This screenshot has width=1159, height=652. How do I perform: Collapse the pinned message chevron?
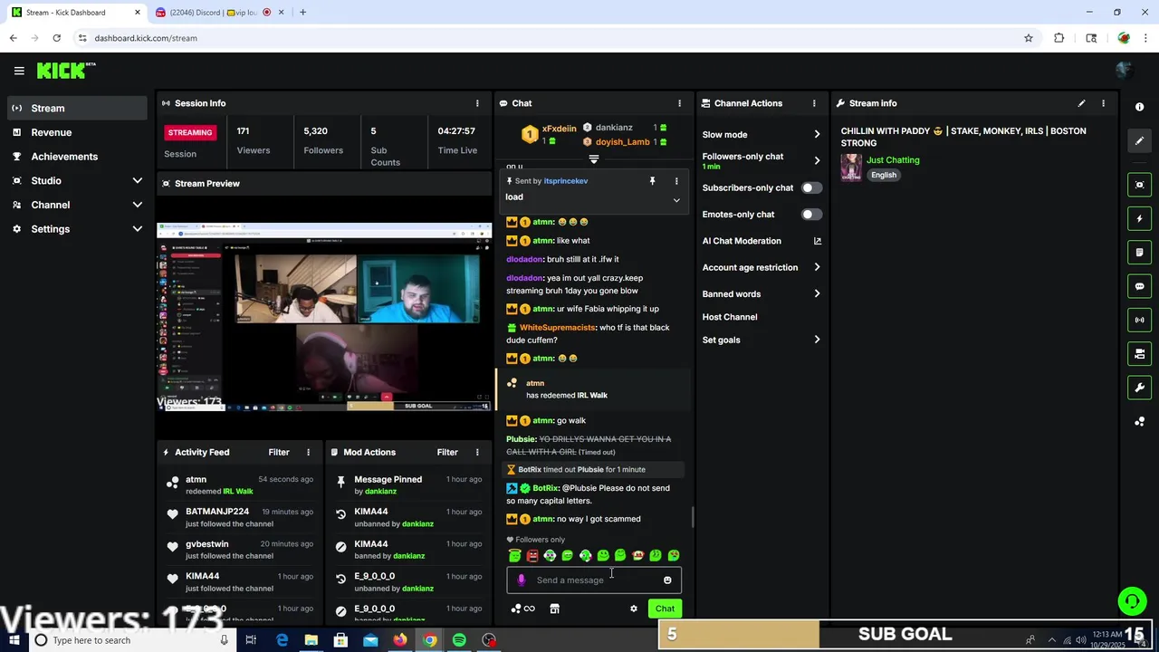point(676,200)
